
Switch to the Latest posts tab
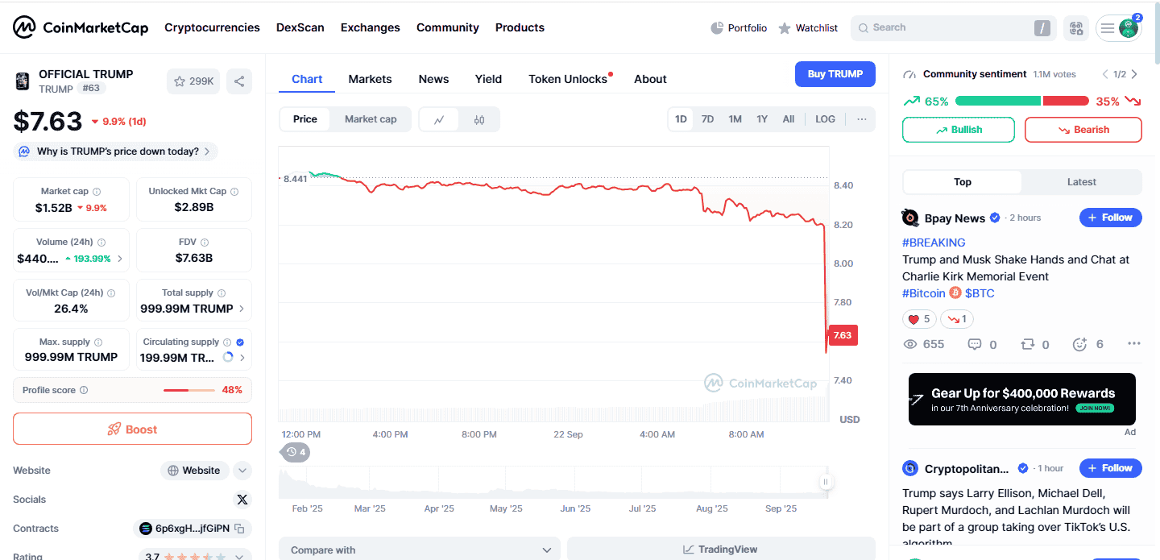click(1082, 182)
